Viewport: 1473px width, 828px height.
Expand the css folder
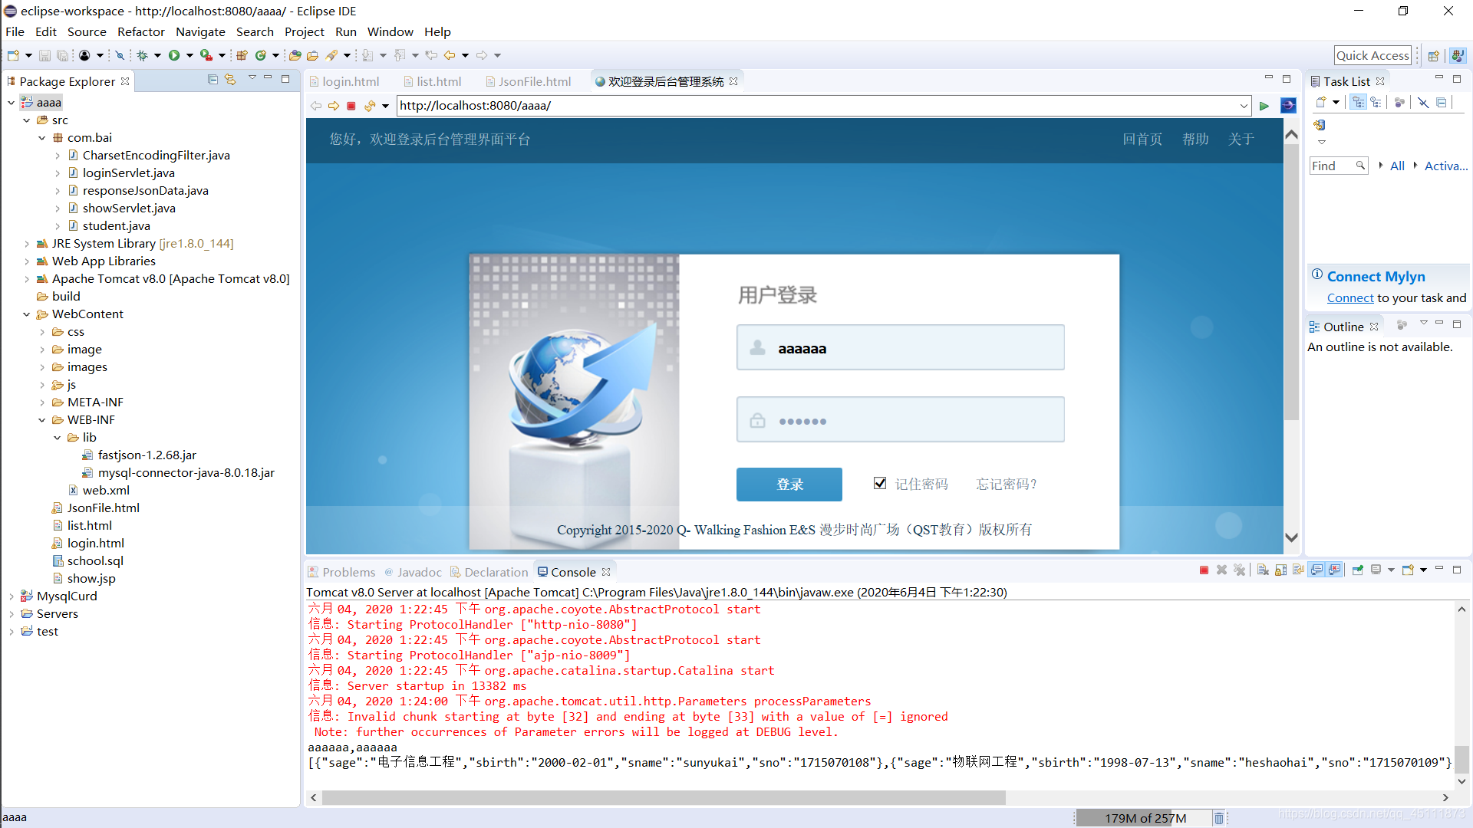[x=44, y=331]
